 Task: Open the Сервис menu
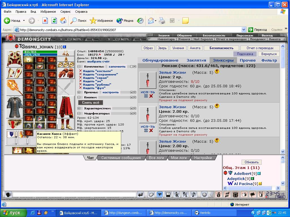point(65,11)
